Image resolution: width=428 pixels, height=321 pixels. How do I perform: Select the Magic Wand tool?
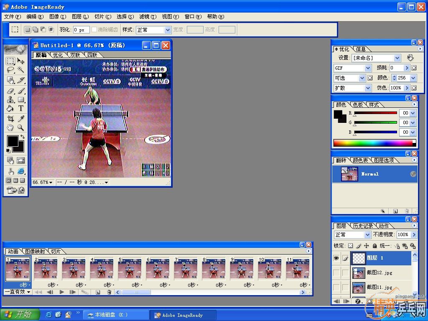coord(21,70)
